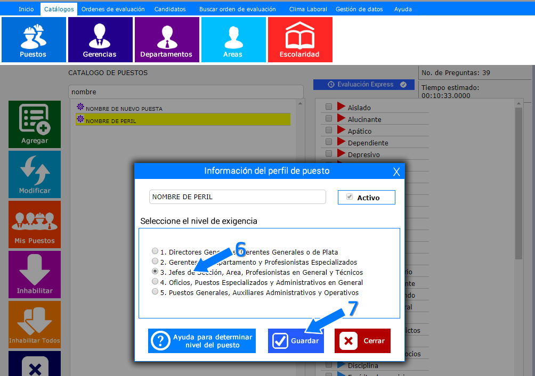The height and width of the screenshot is (376, 535).
Task: Open the Clima Laboral menu
Action: [x=308, y=9]
